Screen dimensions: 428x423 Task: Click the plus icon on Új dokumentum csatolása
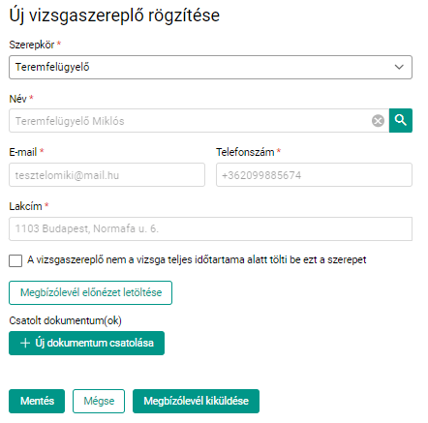[25, 343]
